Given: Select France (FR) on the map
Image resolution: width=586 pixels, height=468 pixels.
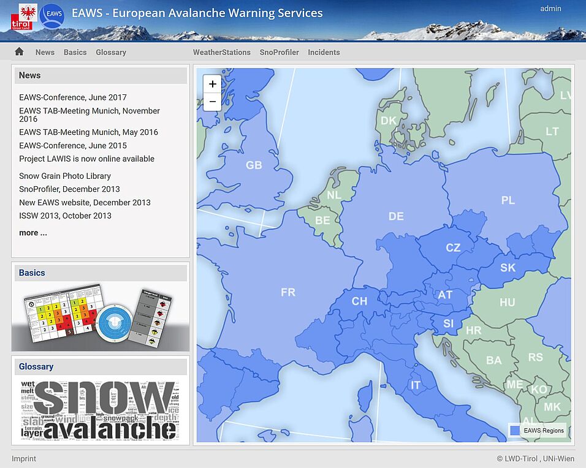Looking at the screenshot, I should (288, 292).
